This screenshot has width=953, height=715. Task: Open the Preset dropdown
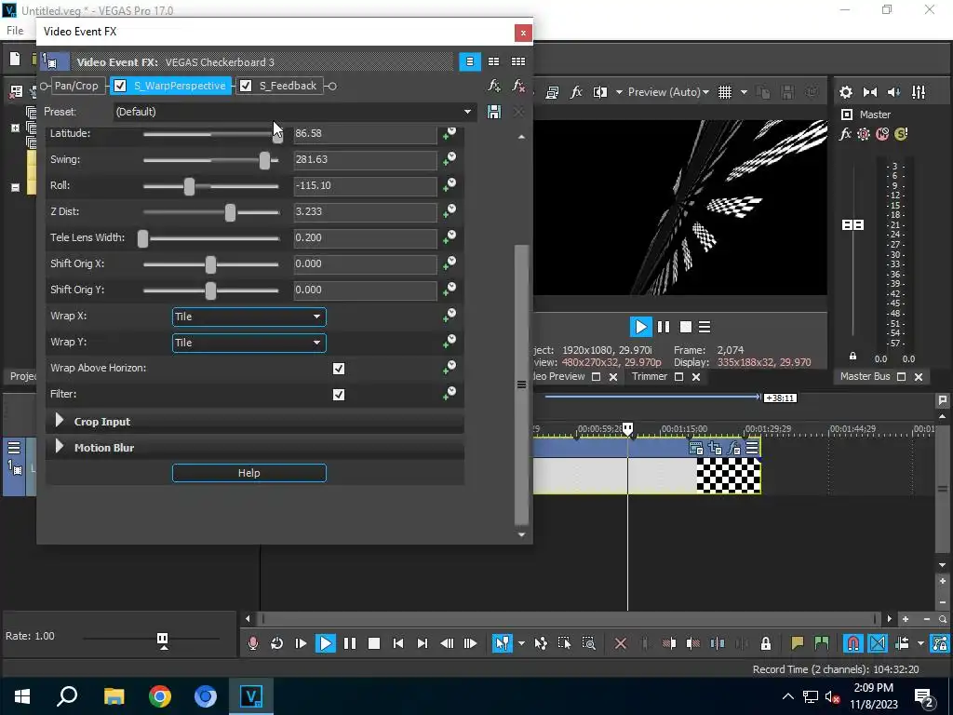[294, 112]
